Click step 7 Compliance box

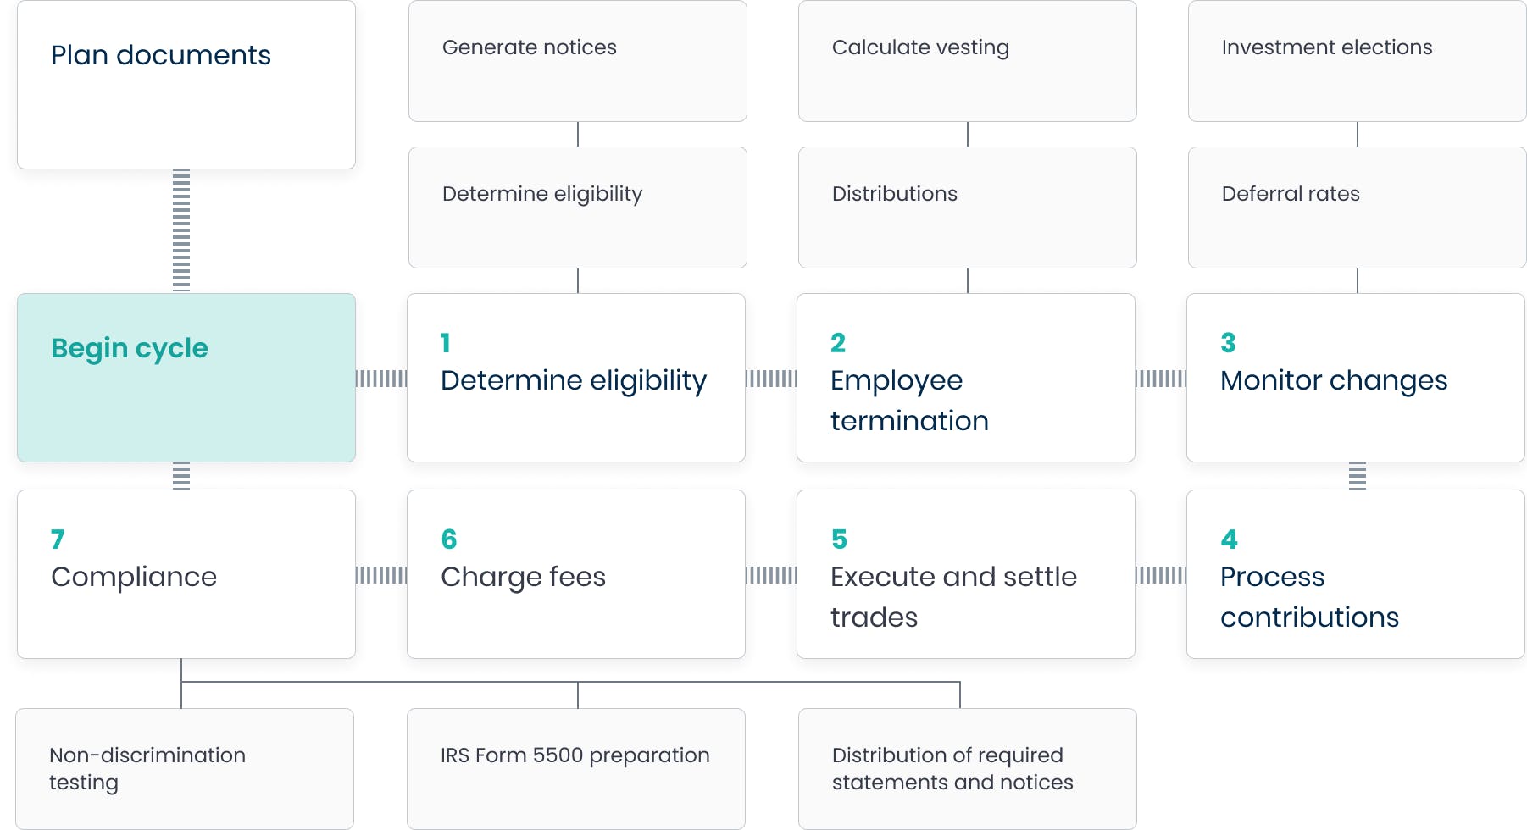coord(186,574)
